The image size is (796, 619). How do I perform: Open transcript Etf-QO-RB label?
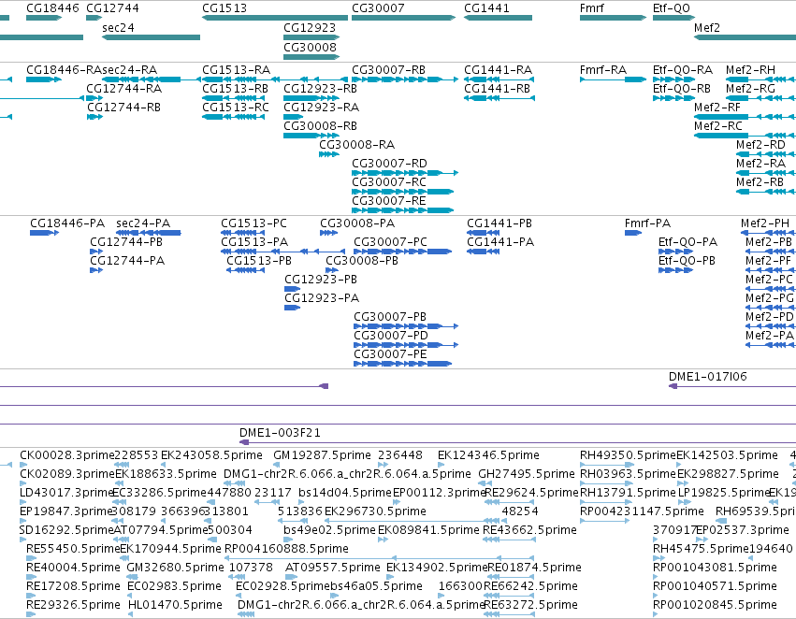pos(682,89)
